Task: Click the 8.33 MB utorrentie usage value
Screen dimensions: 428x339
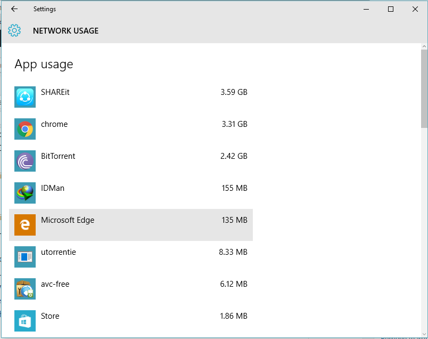Action: [x=233, y=252]
